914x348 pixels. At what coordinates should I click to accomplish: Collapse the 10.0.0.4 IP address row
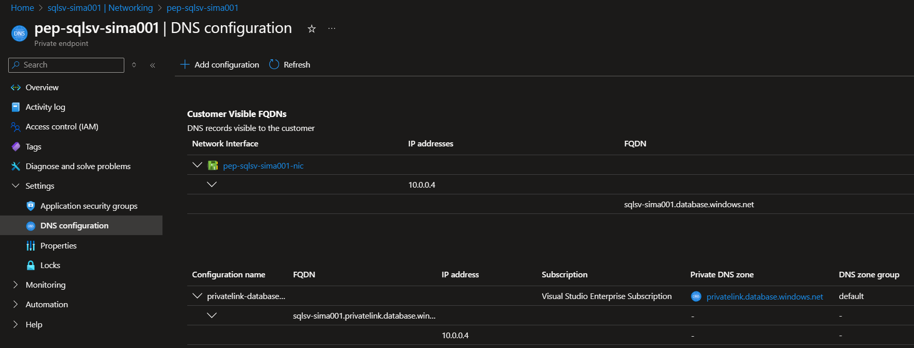pyautogui.click(x=211, y=185)
